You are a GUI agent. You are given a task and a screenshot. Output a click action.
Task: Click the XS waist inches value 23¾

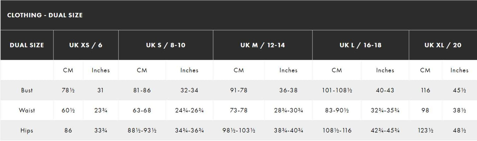(x=101, y=110)
